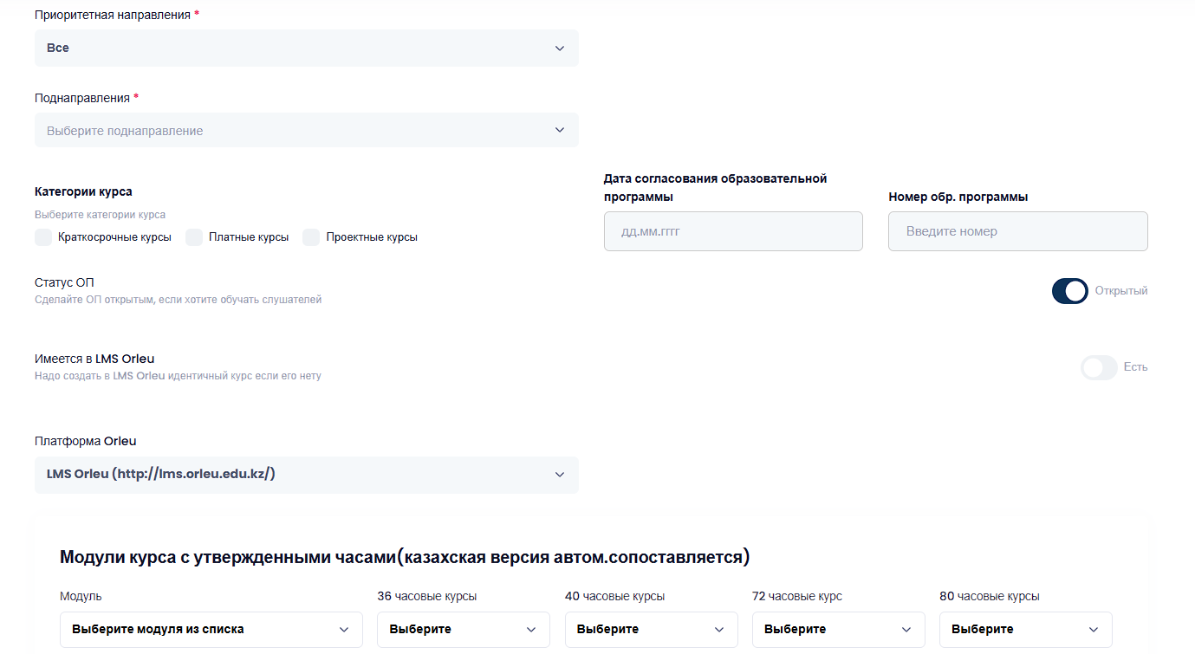The width and height of the screenshot is (1195, 654).
Task: Click chevron arrow in Выберите модуля из списка
Action: pos(344,630)
